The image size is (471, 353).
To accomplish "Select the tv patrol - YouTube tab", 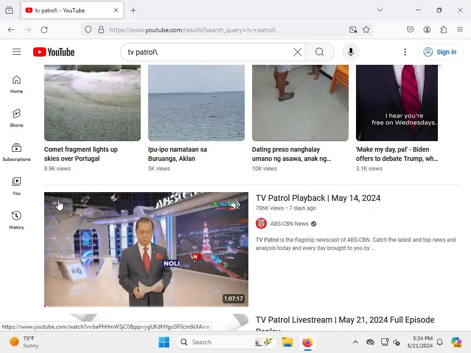I will pyautogui.click(x=72, y=11).
